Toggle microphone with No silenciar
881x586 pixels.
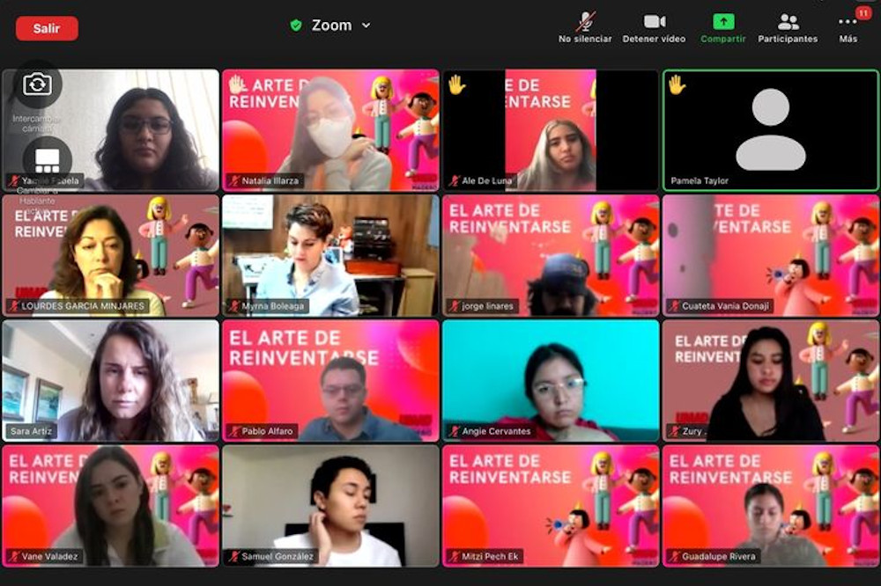[x=585, y=27]
